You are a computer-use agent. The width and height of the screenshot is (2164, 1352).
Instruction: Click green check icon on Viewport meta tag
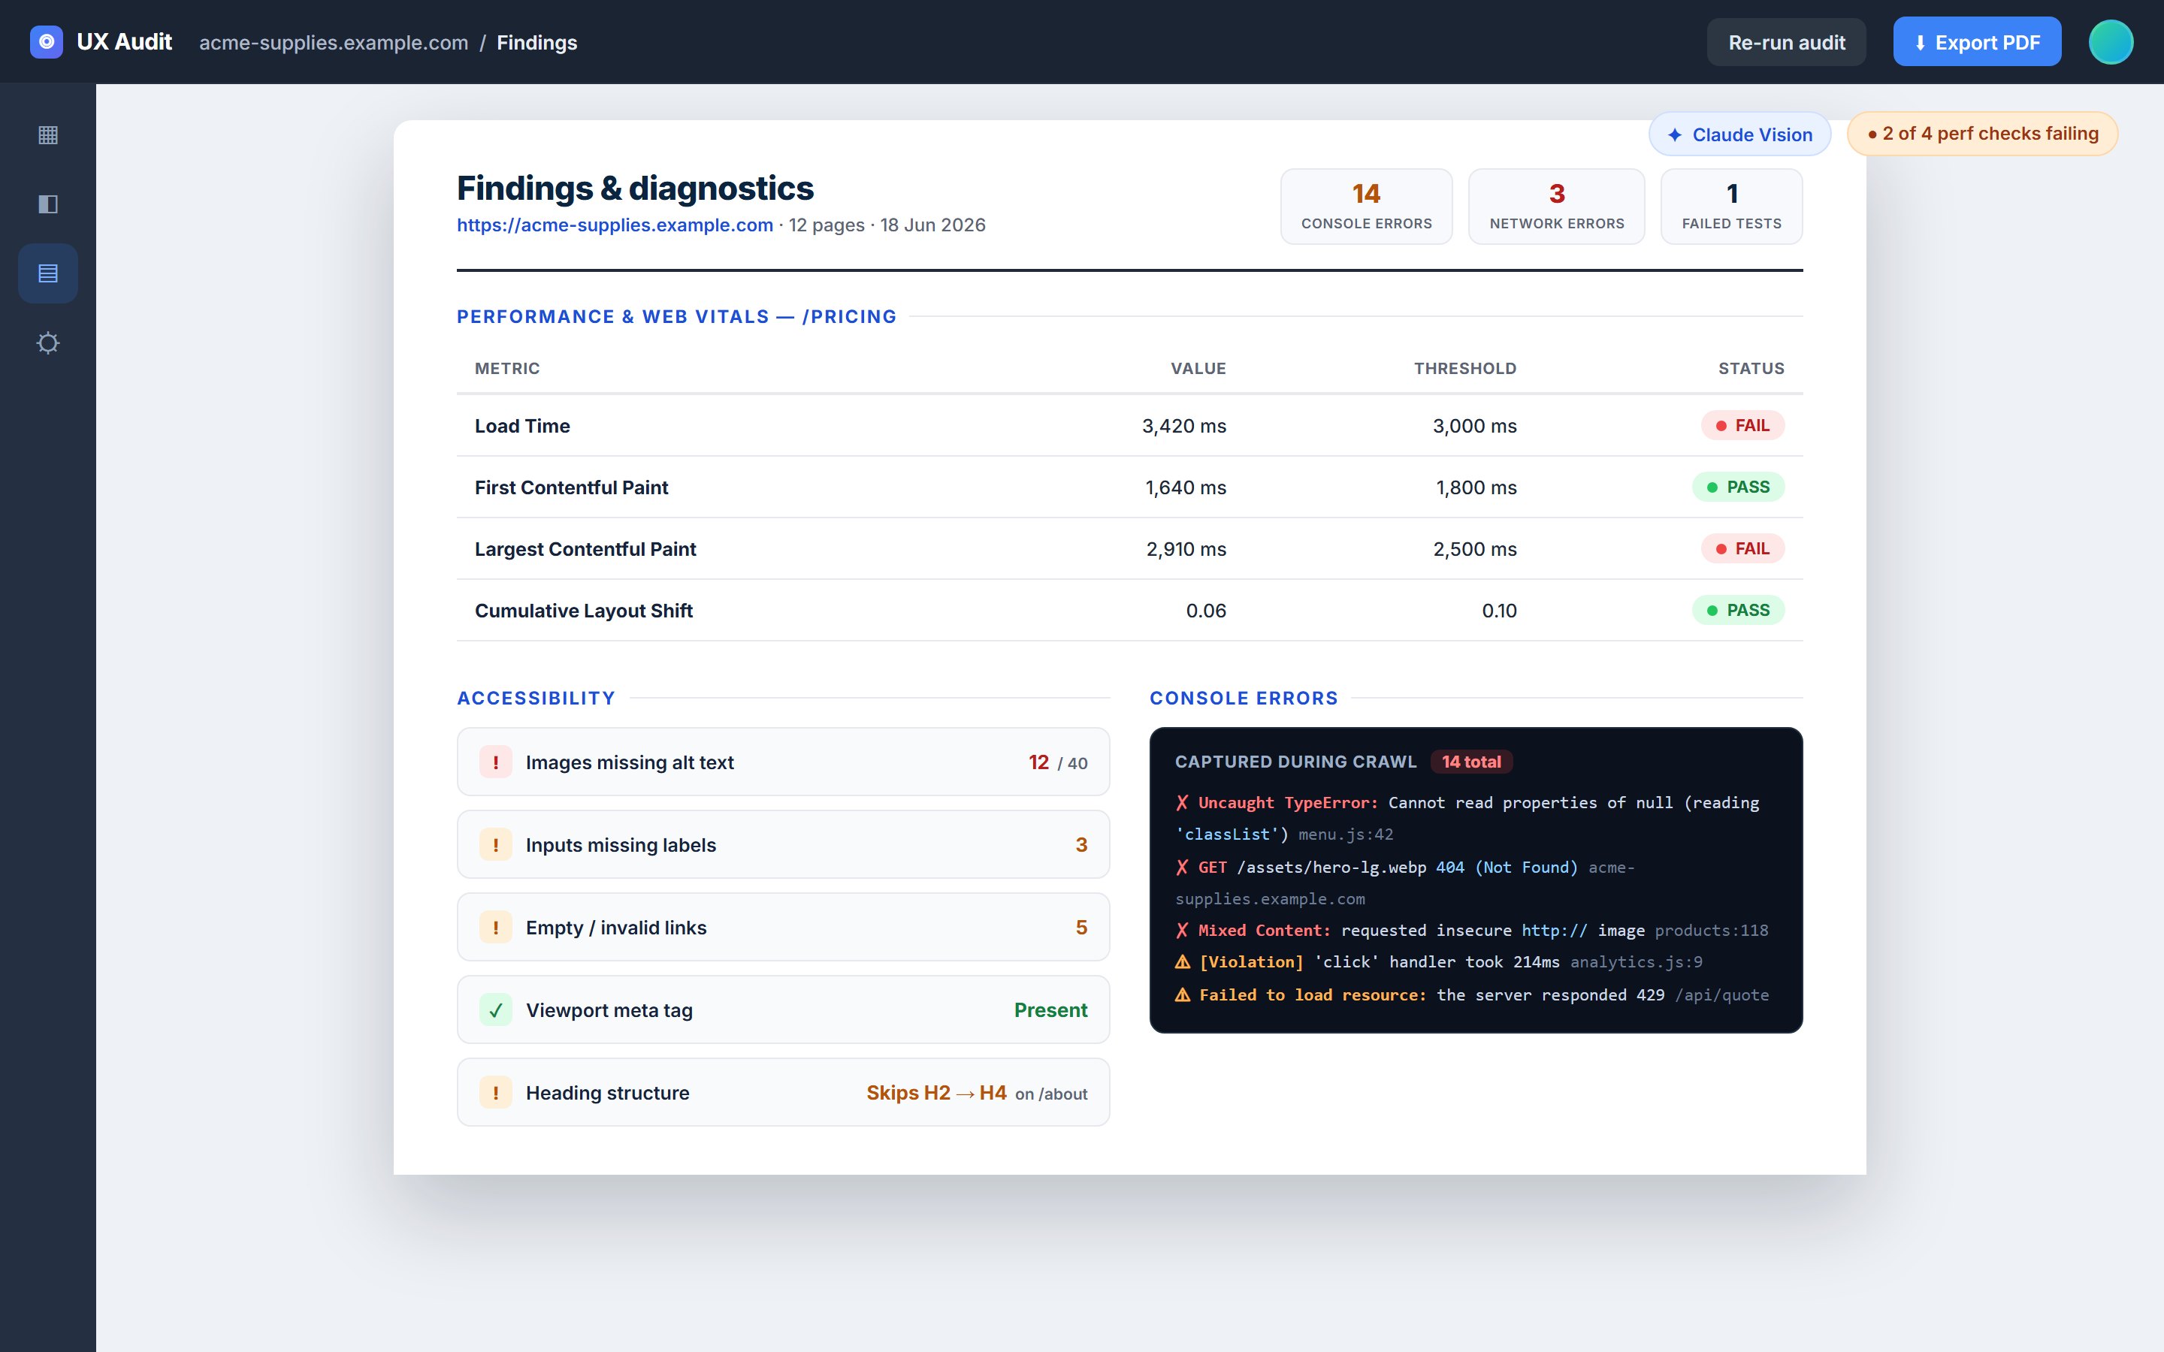coord(495,1009)
